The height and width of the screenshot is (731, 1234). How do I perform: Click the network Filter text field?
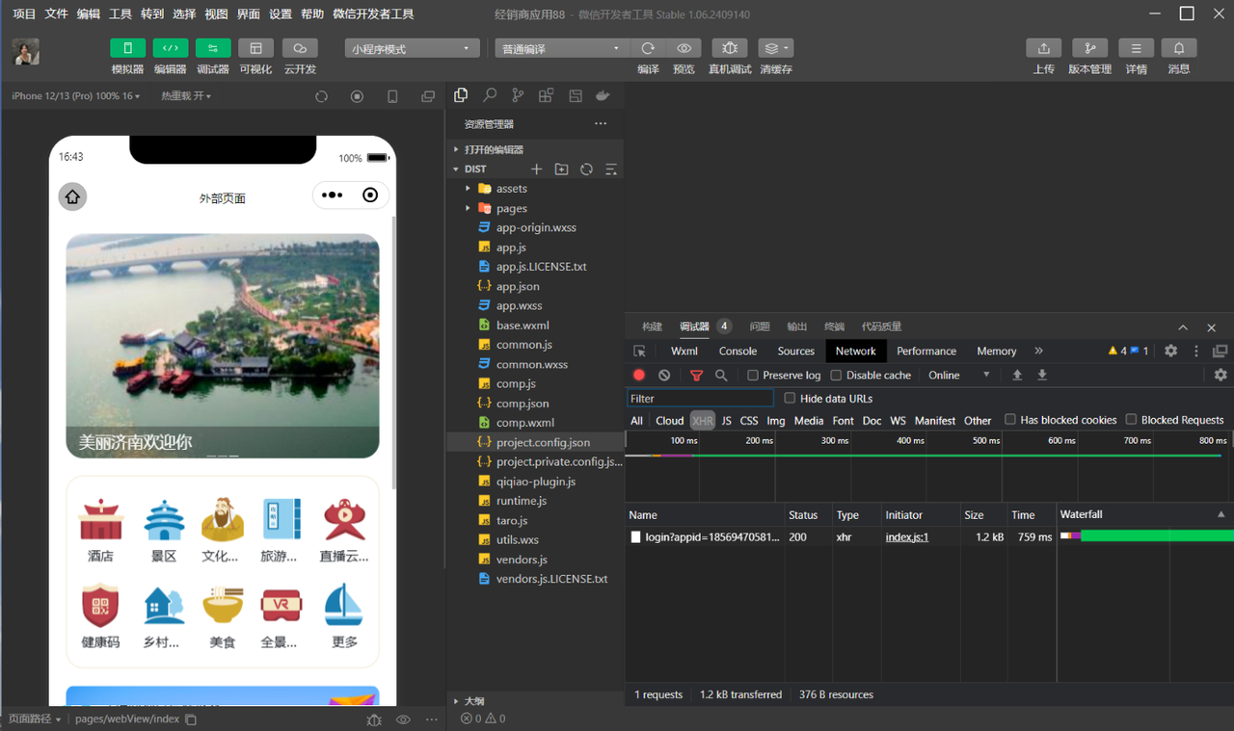[700, 399]
